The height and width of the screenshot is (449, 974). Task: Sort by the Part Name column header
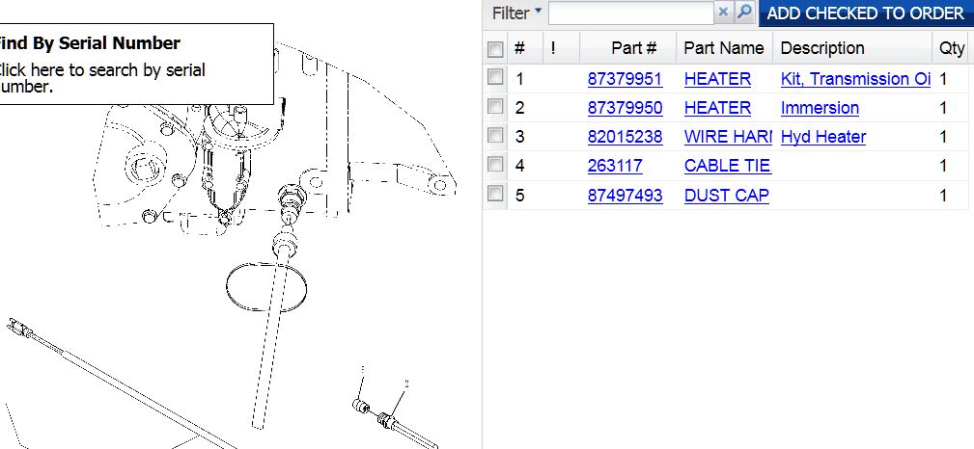pos(723,48)
